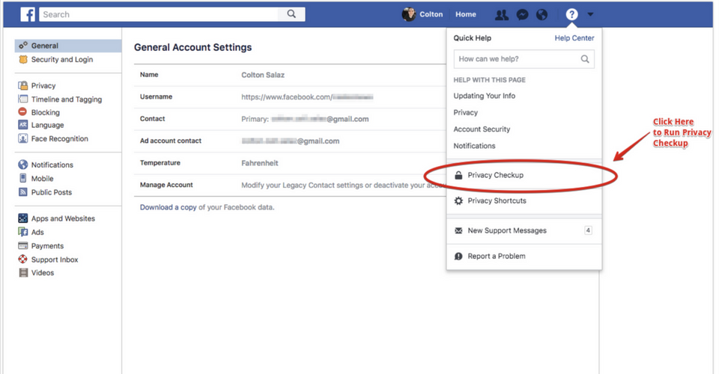Open Language settings label
Viewport: 719px width, 374px height.
tap(48, 125)
